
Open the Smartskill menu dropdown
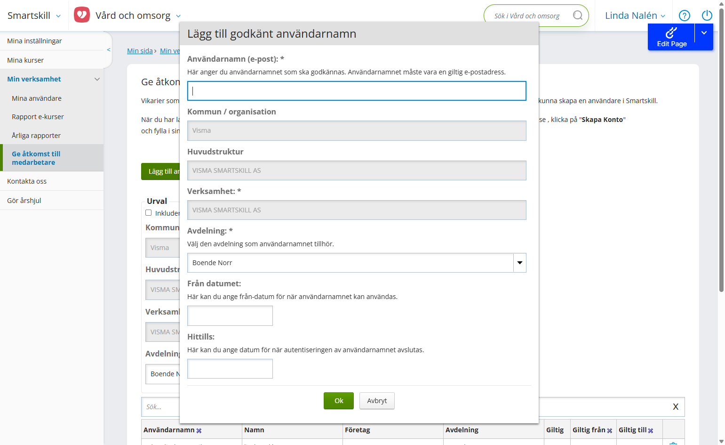(34, 16)
